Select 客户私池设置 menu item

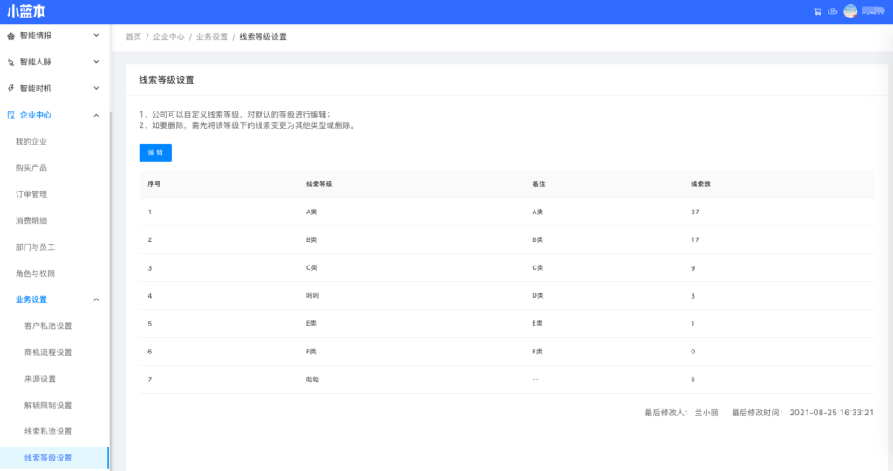click(48, 326)
